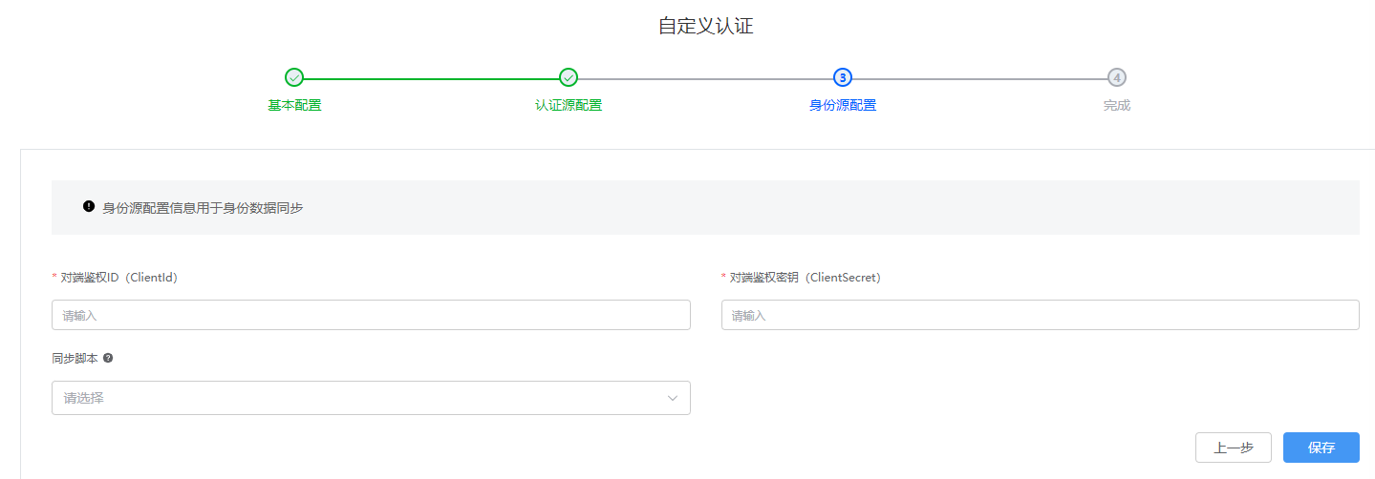
Task: Click the 自定义认证 page title
Action: (x=706, y=26)
